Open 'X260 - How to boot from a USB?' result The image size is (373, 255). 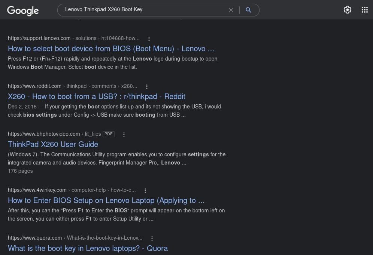click(97, 96)
